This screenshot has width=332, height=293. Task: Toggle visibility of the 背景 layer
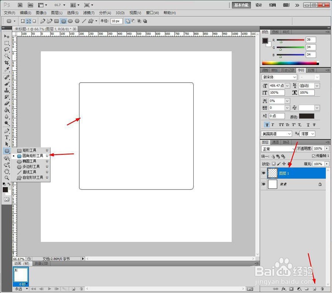(x=264, y=184)
